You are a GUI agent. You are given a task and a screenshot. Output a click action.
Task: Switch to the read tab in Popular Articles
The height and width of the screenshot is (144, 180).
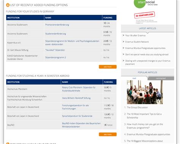point(134,78)
